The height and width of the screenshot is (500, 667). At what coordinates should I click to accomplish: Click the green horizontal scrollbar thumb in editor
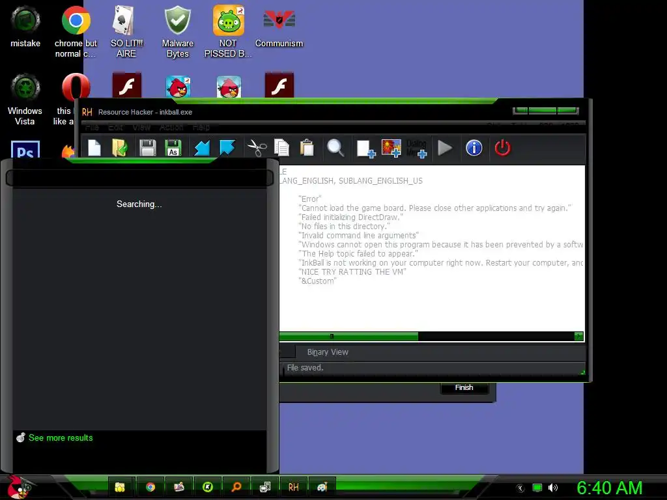(348, 337)
